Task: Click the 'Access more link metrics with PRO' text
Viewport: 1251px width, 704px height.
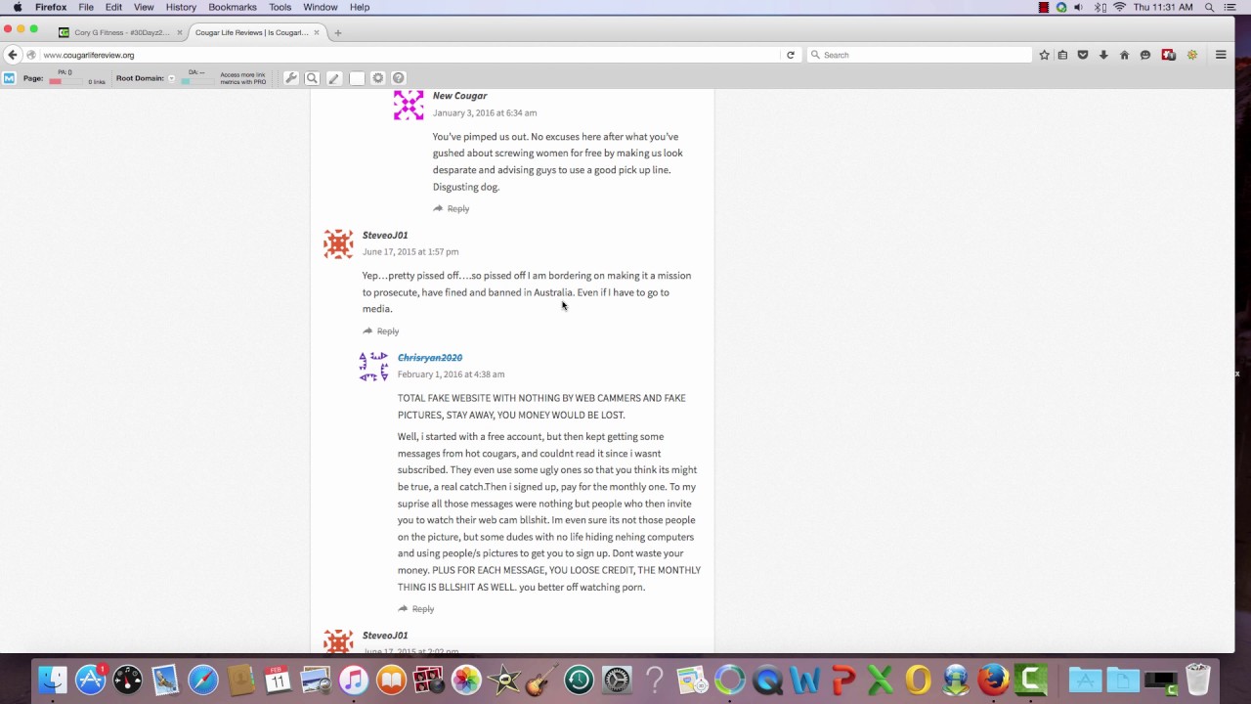Action: 243,78
